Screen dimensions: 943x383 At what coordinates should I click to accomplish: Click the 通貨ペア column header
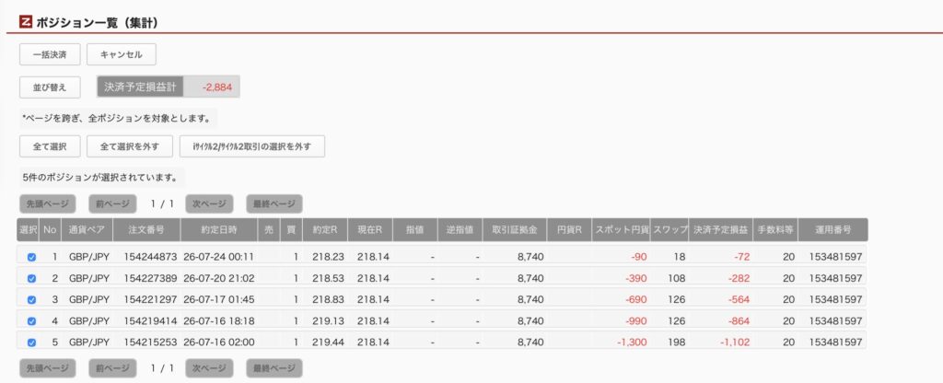tap(87, 229)
